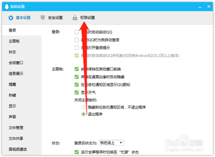Open the 权限设置 tab
This screenshot has height=157, width=215.
click(x=88, y=18)
